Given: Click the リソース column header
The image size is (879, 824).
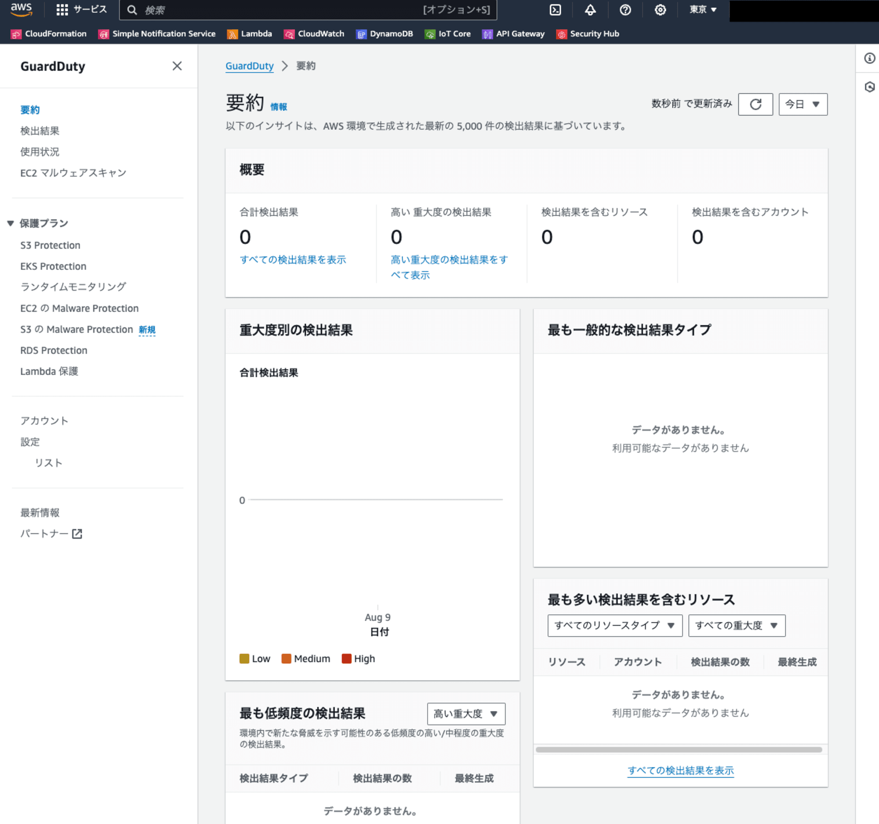Looking at the screenshot, I should (567, 662).
